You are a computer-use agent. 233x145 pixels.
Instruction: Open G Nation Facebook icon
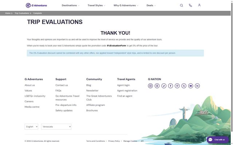[x=170, y=86]
